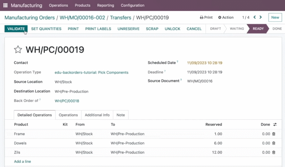Click the Manufacturing app title
The image size is (285, 167).
[27, 5]
